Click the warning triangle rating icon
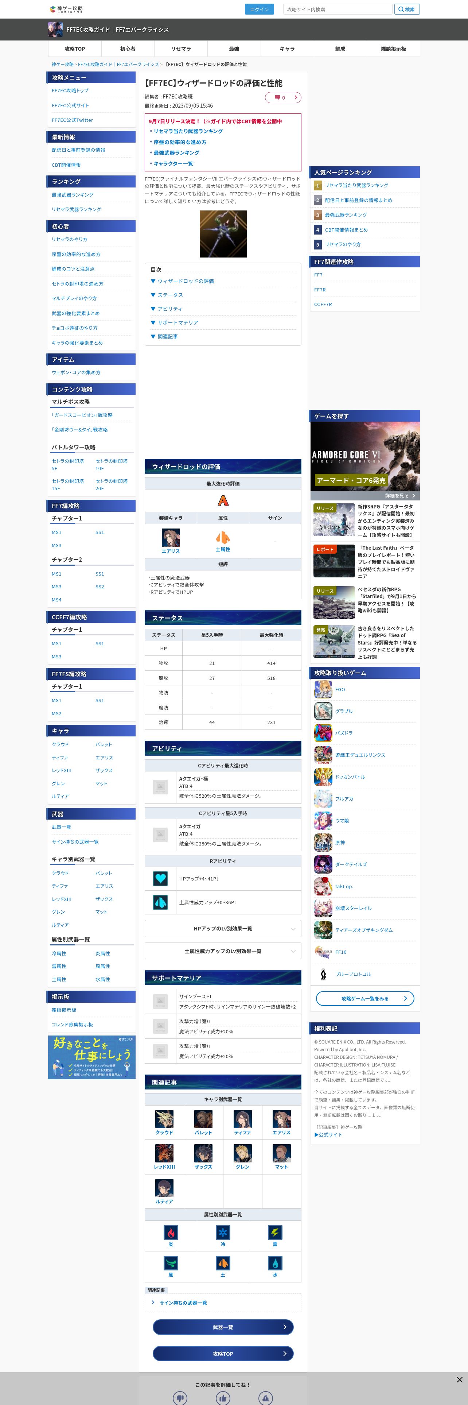The image size is (468, 1405). (x=265, y=1398)
